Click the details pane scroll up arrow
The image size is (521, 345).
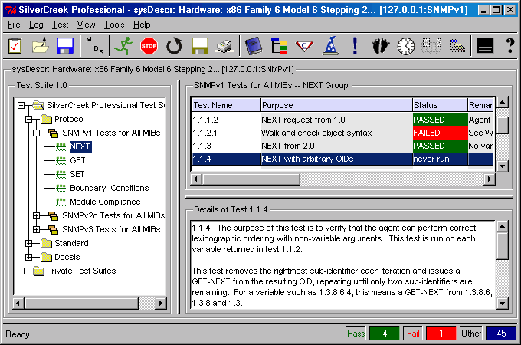click(x=503, y=227)
